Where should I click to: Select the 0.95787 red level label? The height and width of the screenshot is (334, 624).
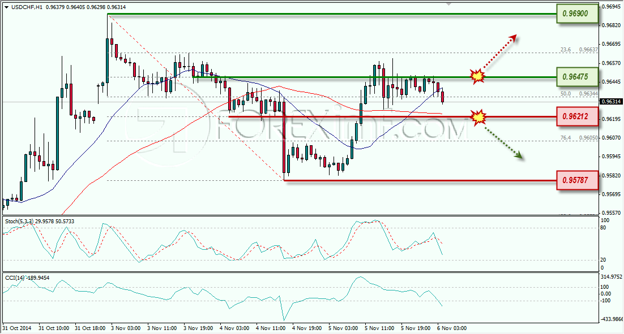(577, 180)
